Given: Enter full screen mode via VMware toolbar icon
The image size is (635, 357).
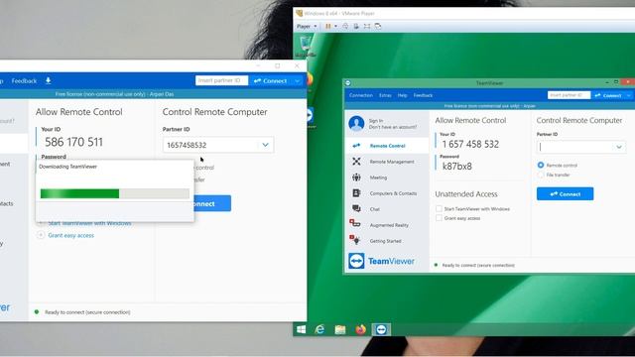Looking at the screenshot, I should click(367, 27).
